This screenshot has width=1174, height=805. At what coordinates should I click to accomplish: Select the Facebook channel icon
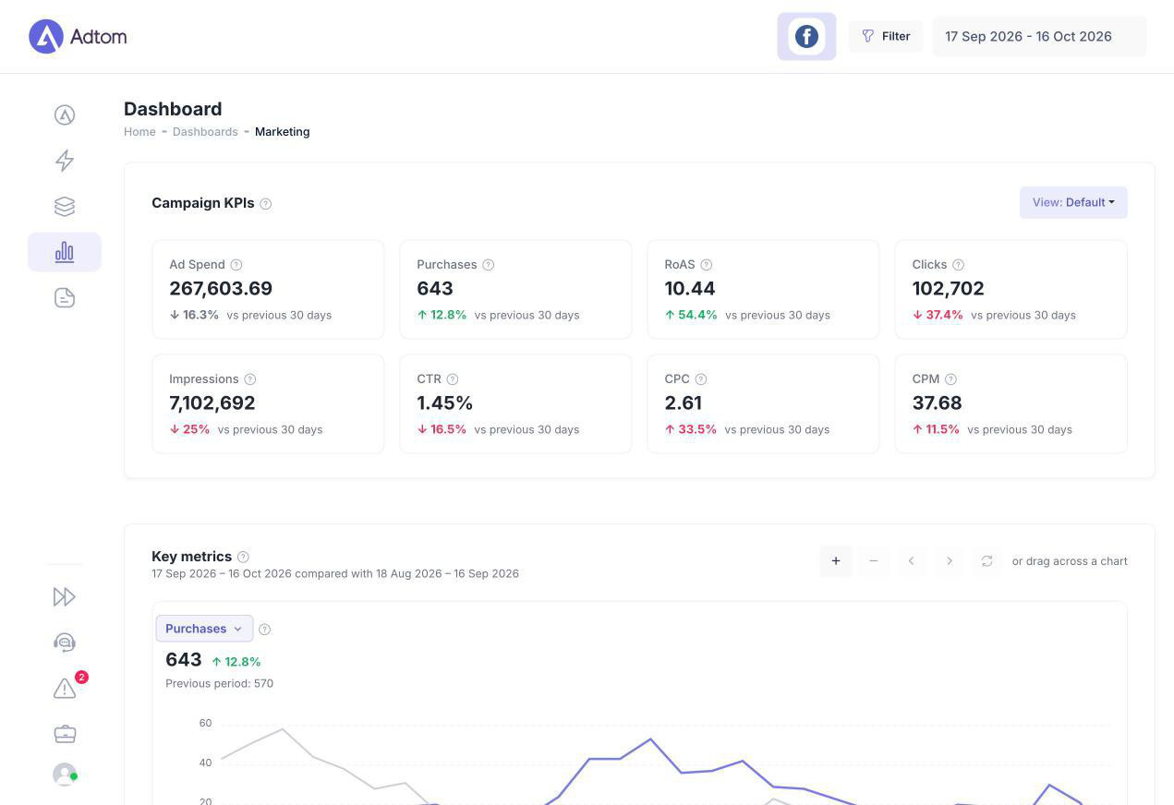click(806, 36)
